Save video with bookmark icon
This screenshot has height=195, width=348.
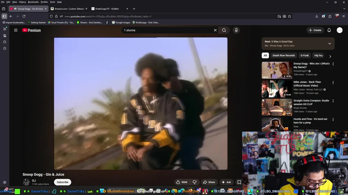(239, 182)
